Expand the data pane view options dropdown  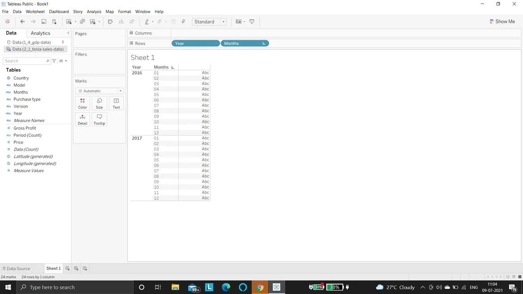click(x=63, y=61)
